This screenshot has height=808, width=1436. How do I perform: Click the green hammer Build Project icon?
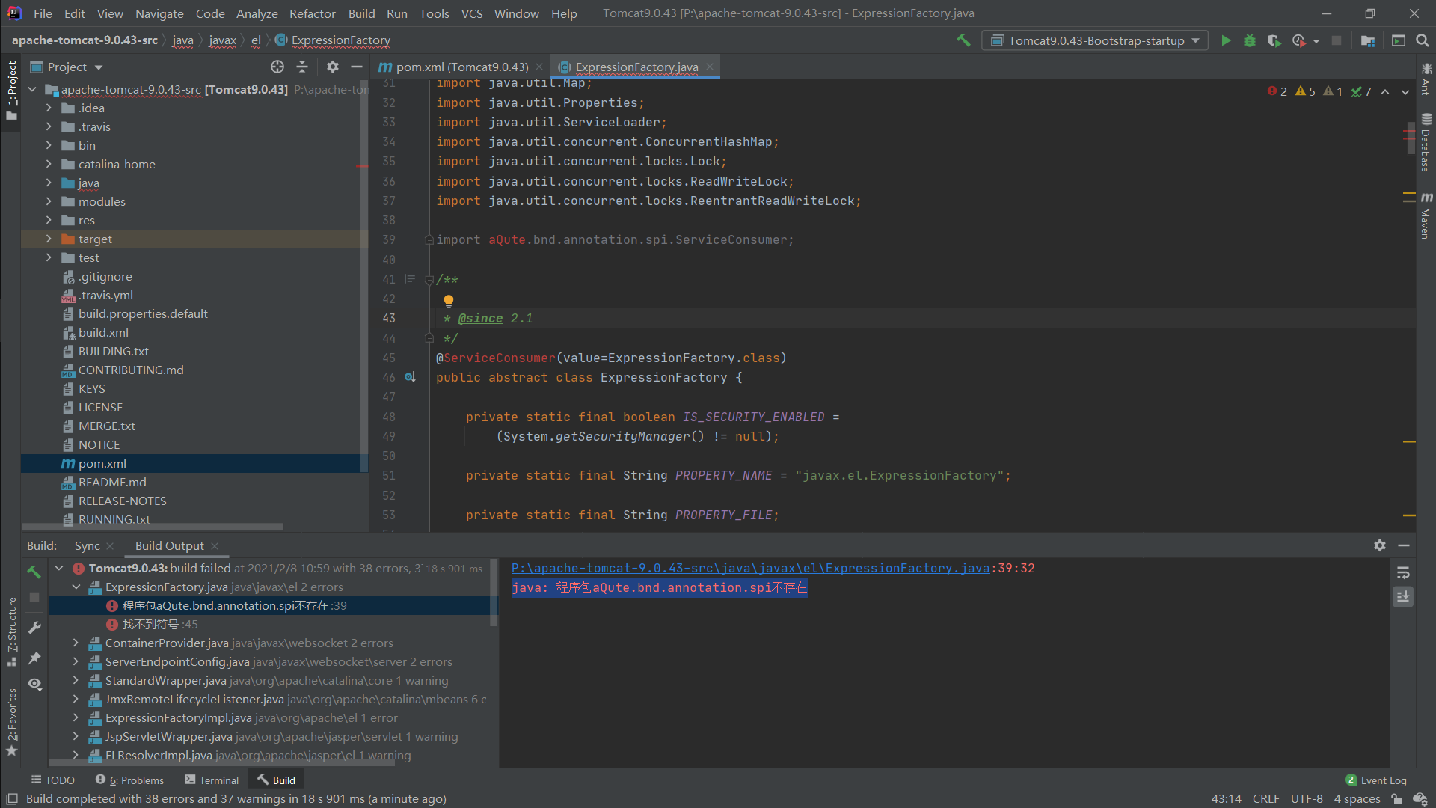tap(963, 40)
